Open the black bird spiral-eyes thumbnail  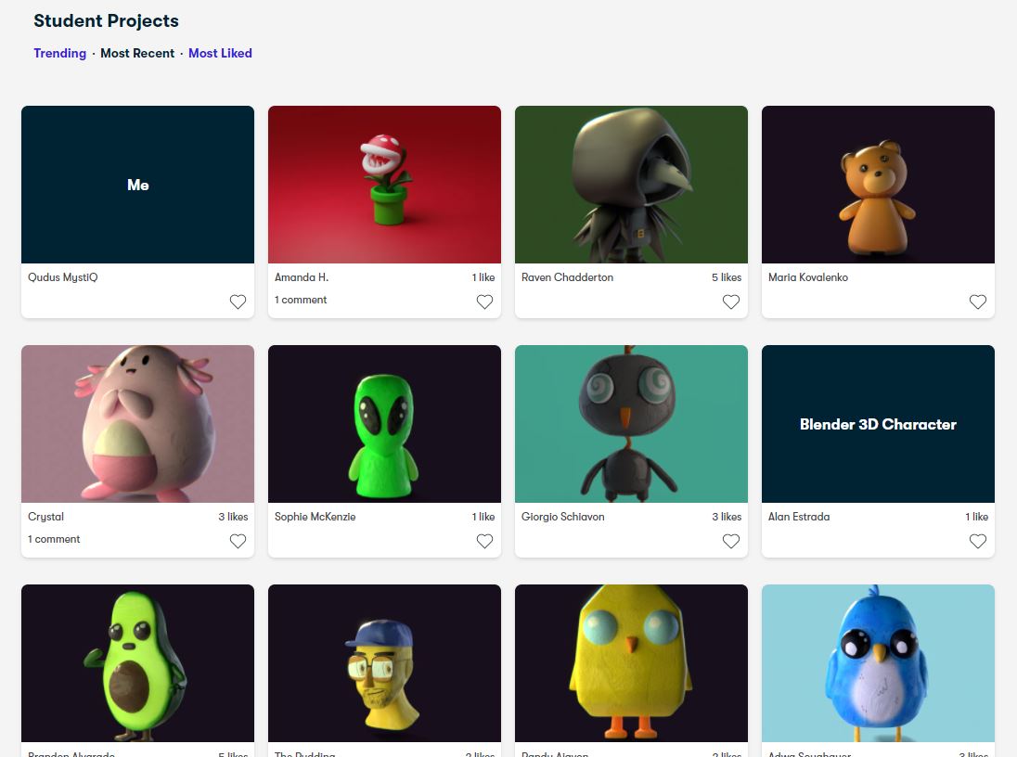[x=631, y=424]
